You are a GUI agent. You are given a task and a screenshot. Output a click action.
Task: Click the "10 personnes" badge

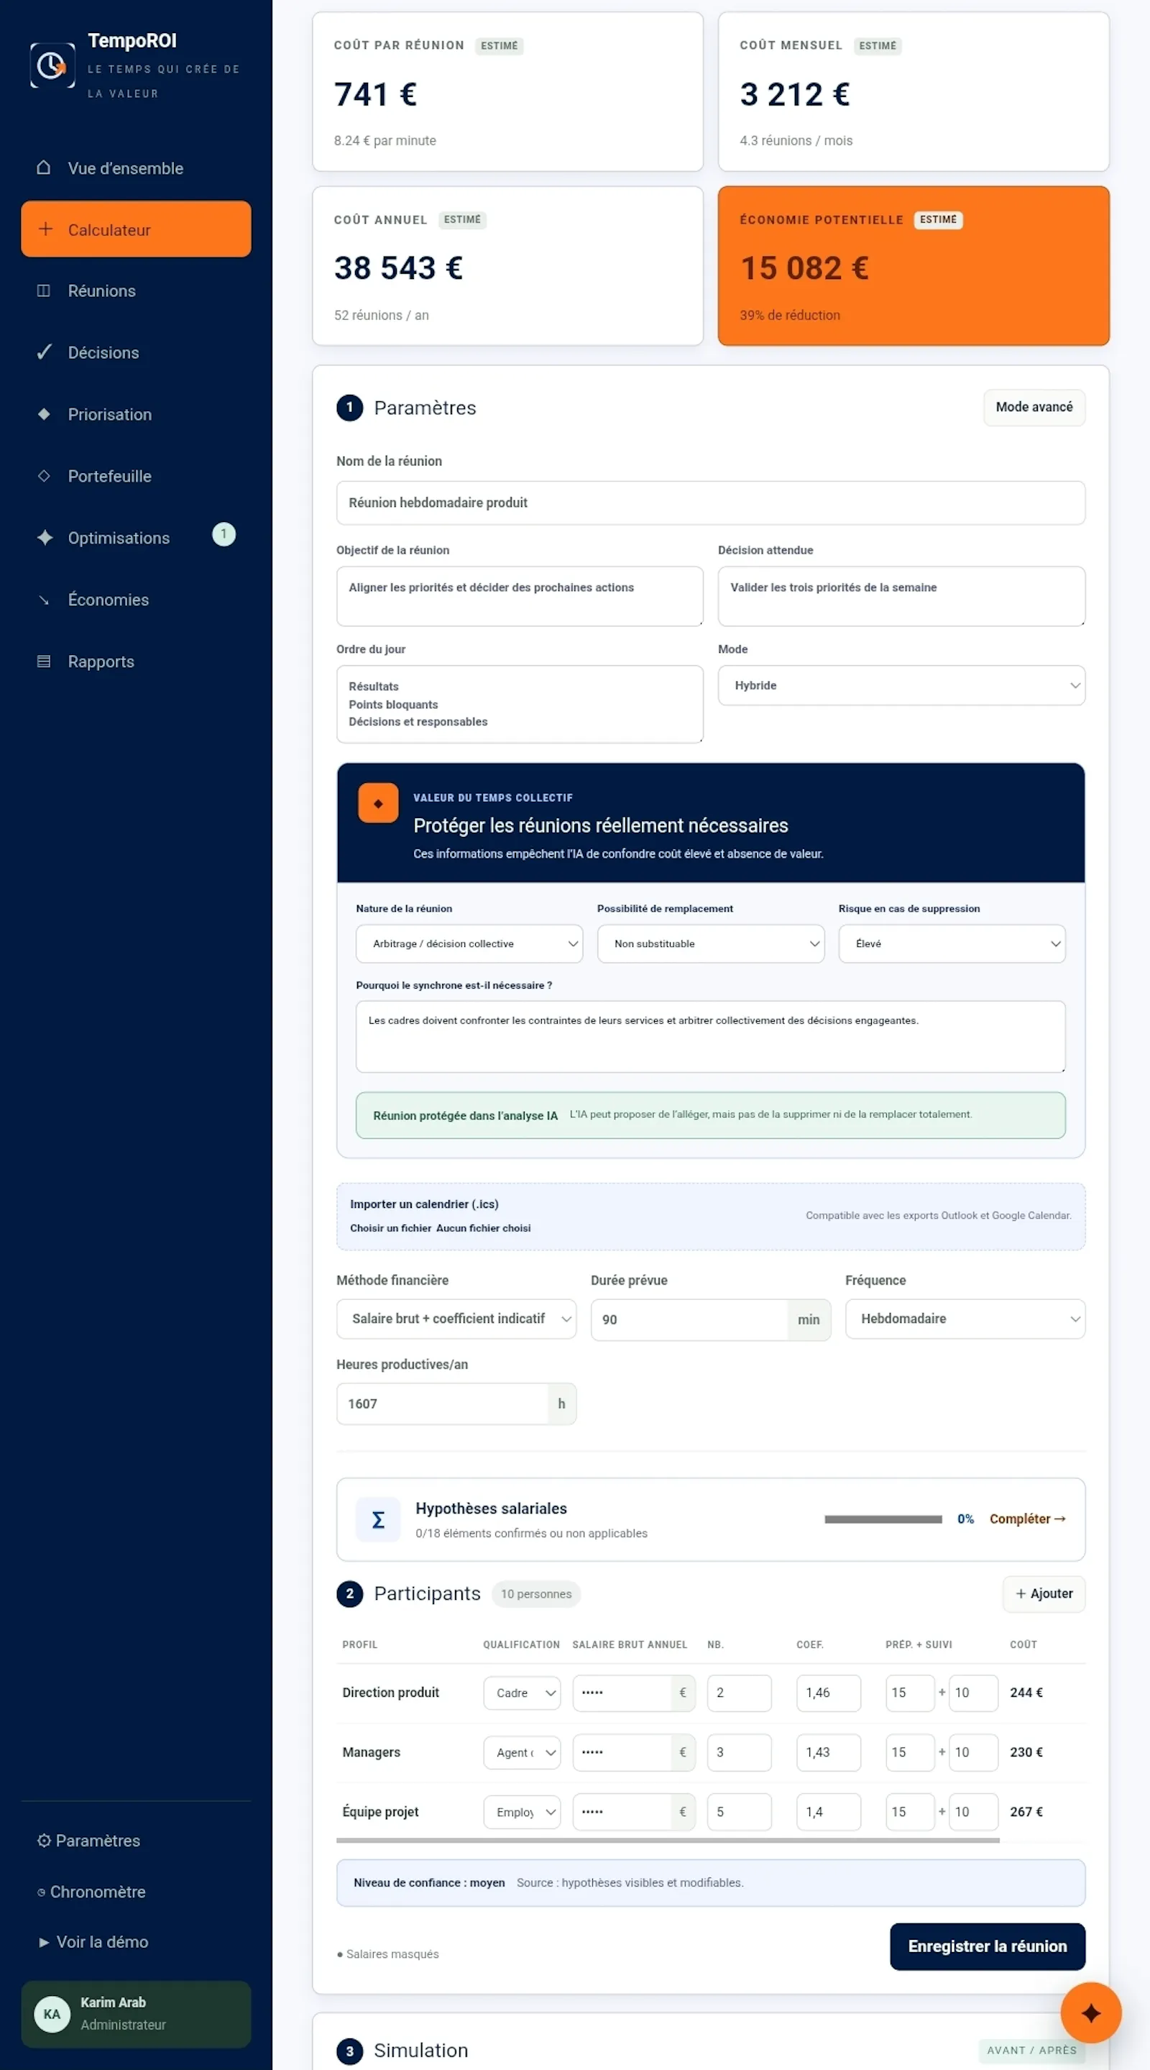pos(536,1593)
